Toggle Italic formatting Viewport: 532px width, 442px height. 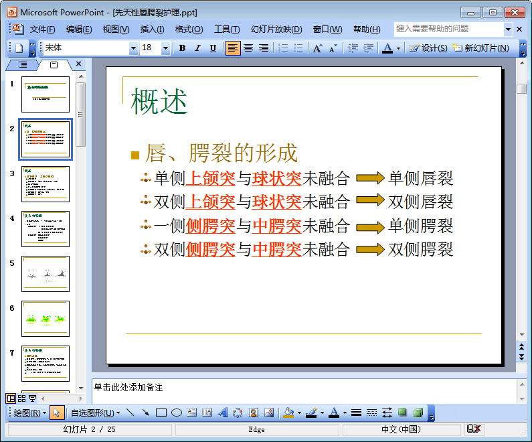tap(197, 48)
